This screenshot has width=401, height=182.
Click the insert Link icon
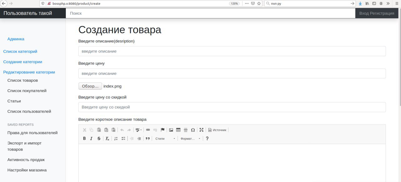click(148, 130)
